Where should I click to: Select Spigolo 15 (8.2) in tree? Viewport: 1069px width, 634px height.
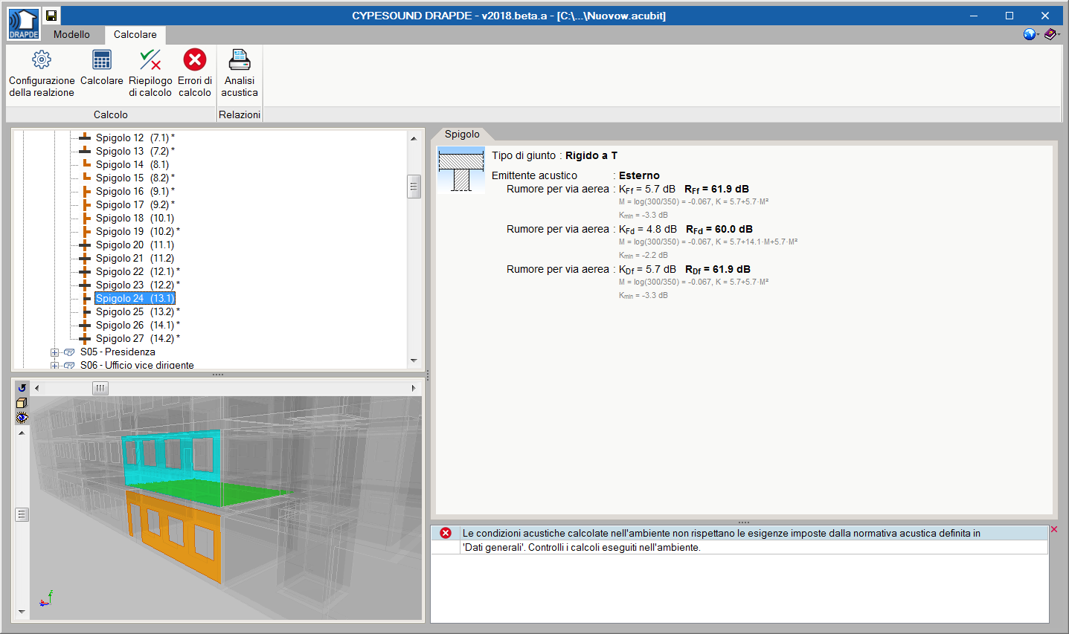(135, 178)
